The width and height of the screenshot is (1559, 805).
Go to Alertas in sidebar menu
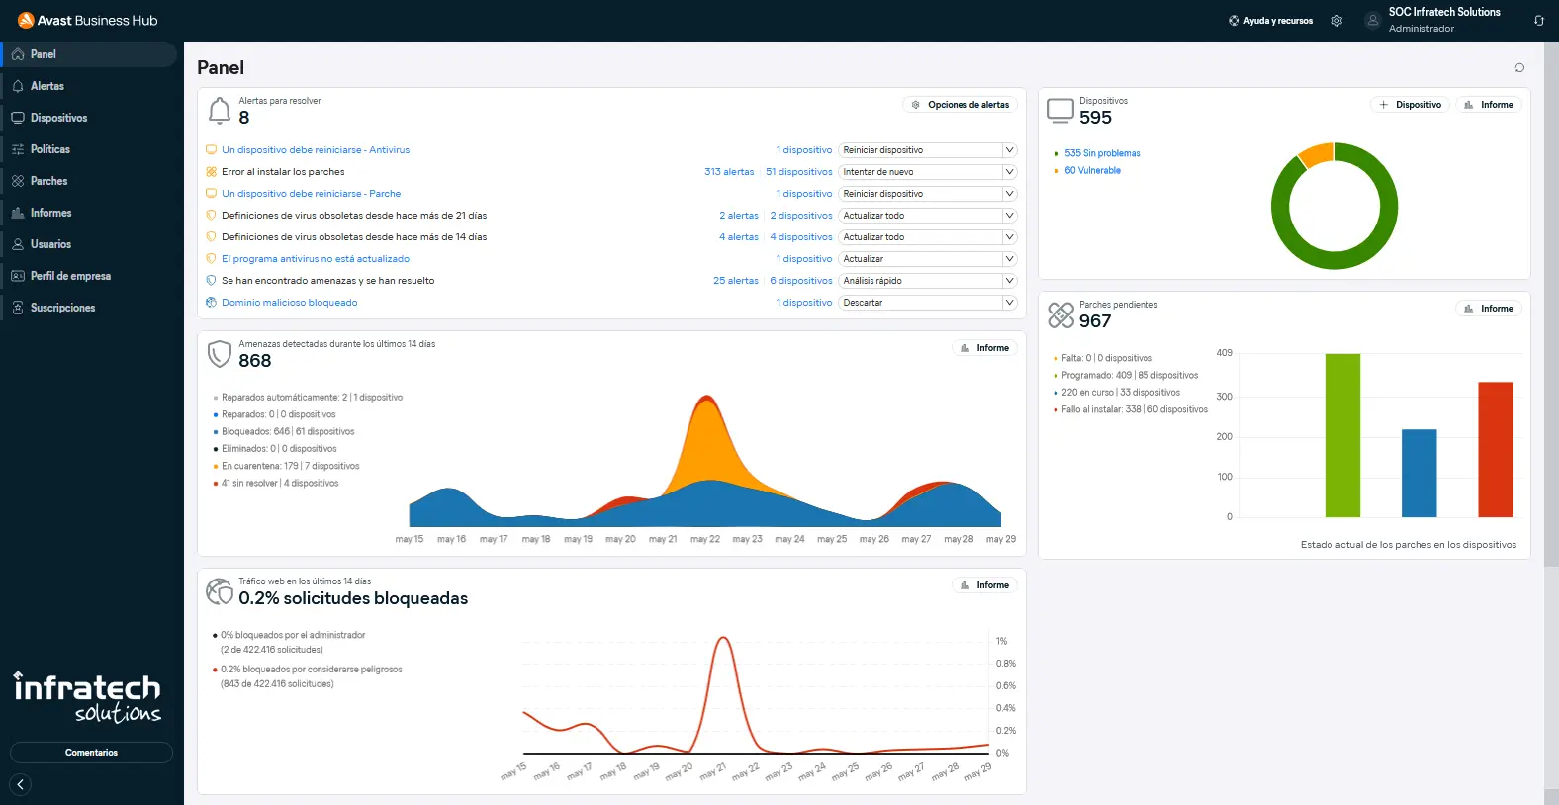coord(89,86)
